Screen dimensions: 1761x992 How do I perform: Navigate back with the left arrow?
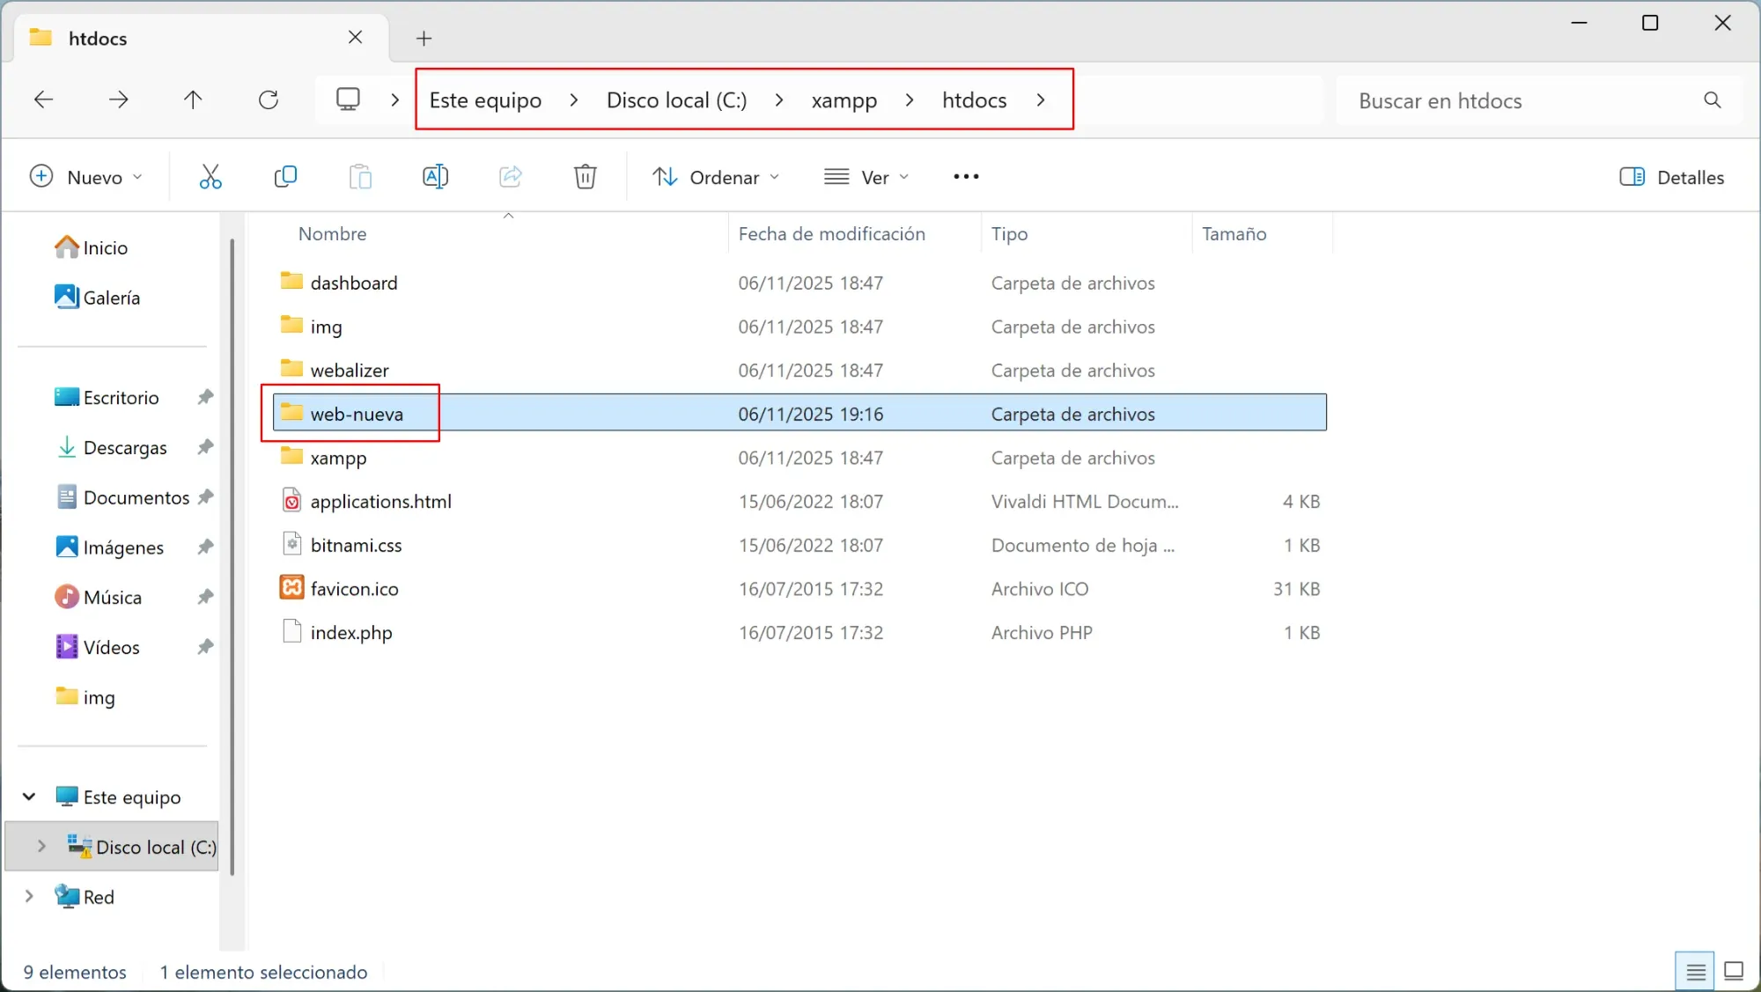[43, 100]
